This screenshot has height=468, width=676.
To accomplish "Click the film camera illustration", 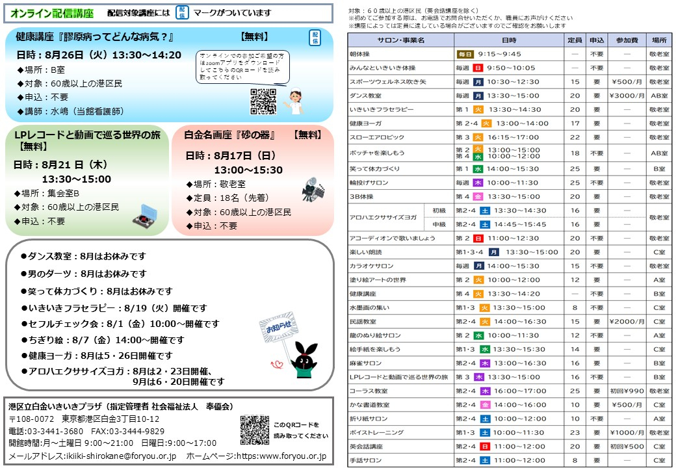I will [313, 190].
